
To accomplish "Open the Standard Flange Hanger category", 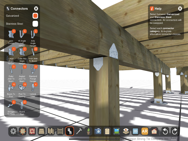I will click(33, 74).
